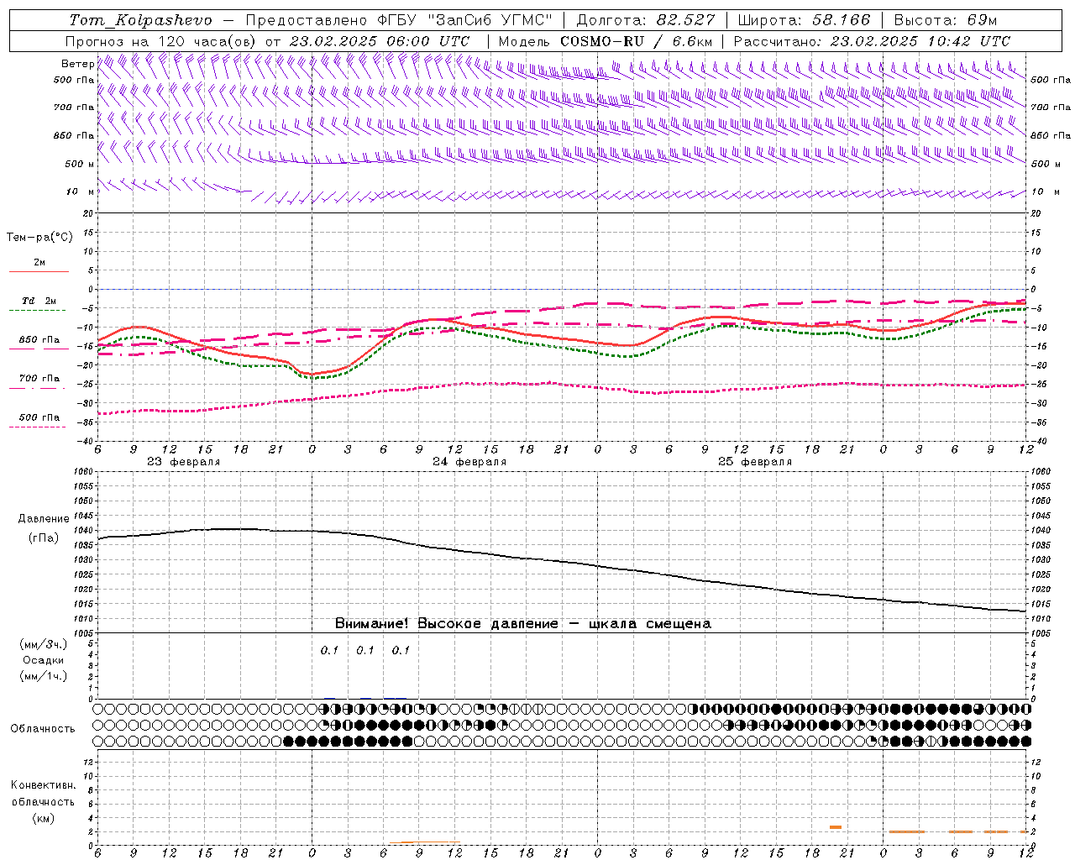Click the Долгота: 82.527 value
The height and width of the screenshot is (860, 1075).
(646, 20)
